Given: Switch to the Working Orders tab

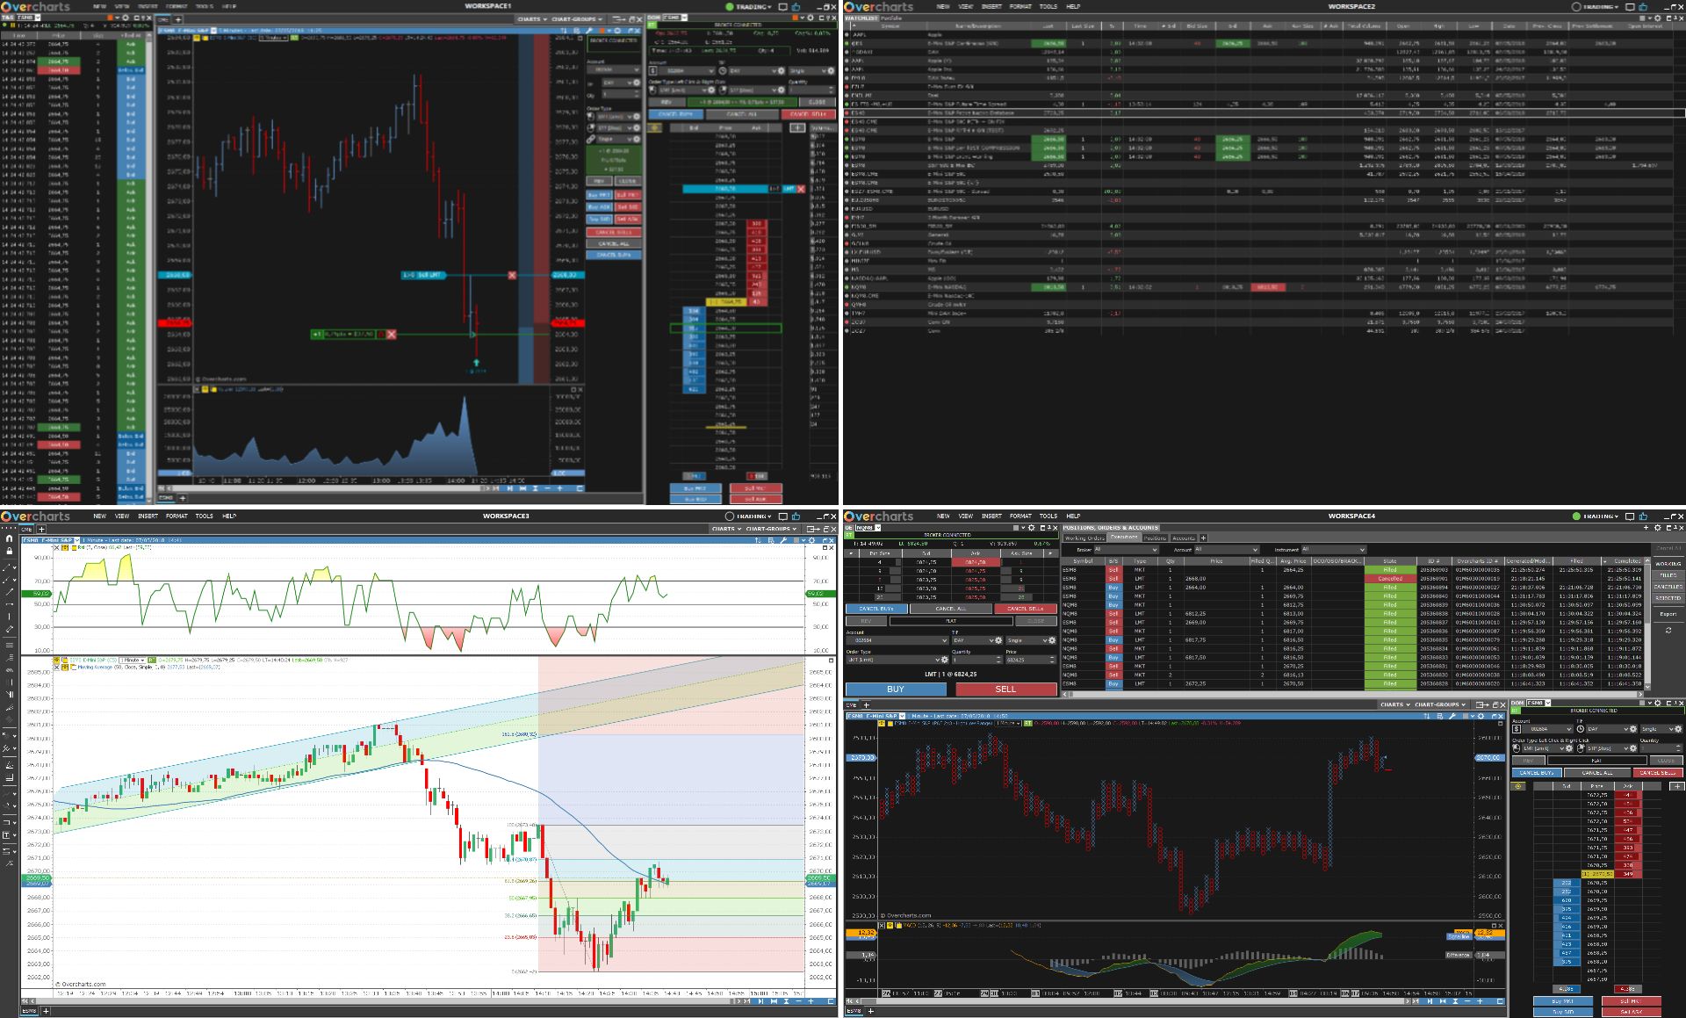Looking at the screenshot, I should 1084,538.
